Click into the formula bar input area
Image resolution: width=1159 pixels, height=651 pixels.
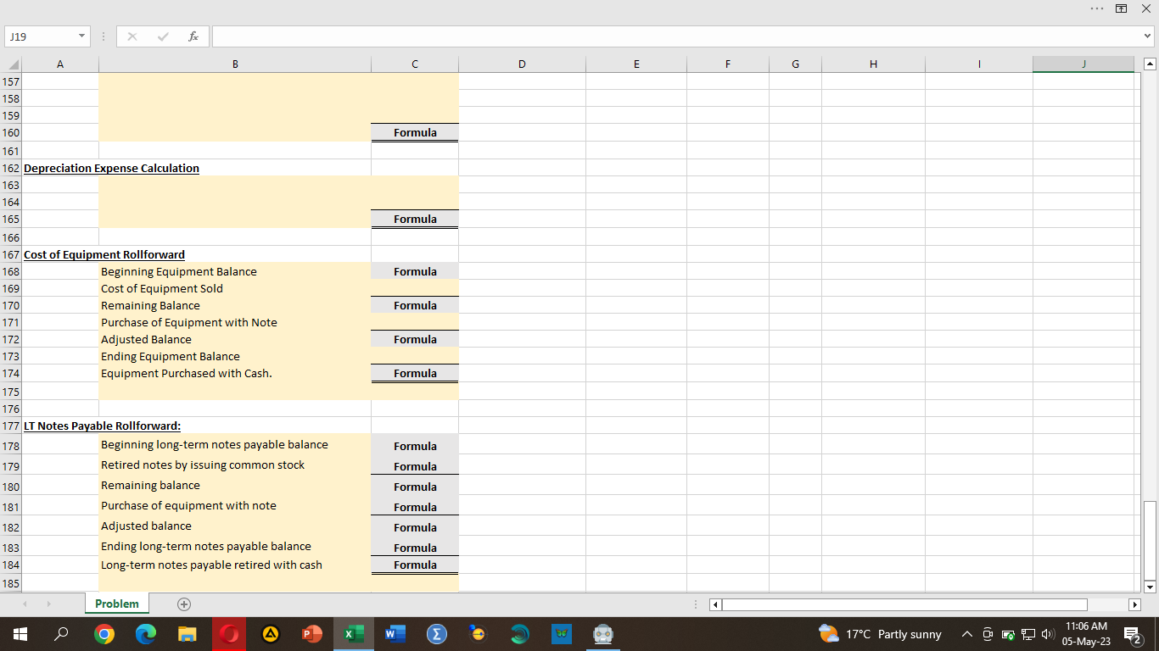coord(676,37)
